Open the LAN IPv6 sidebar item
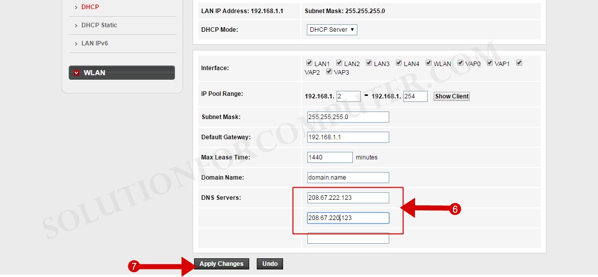 pos(95,43)
